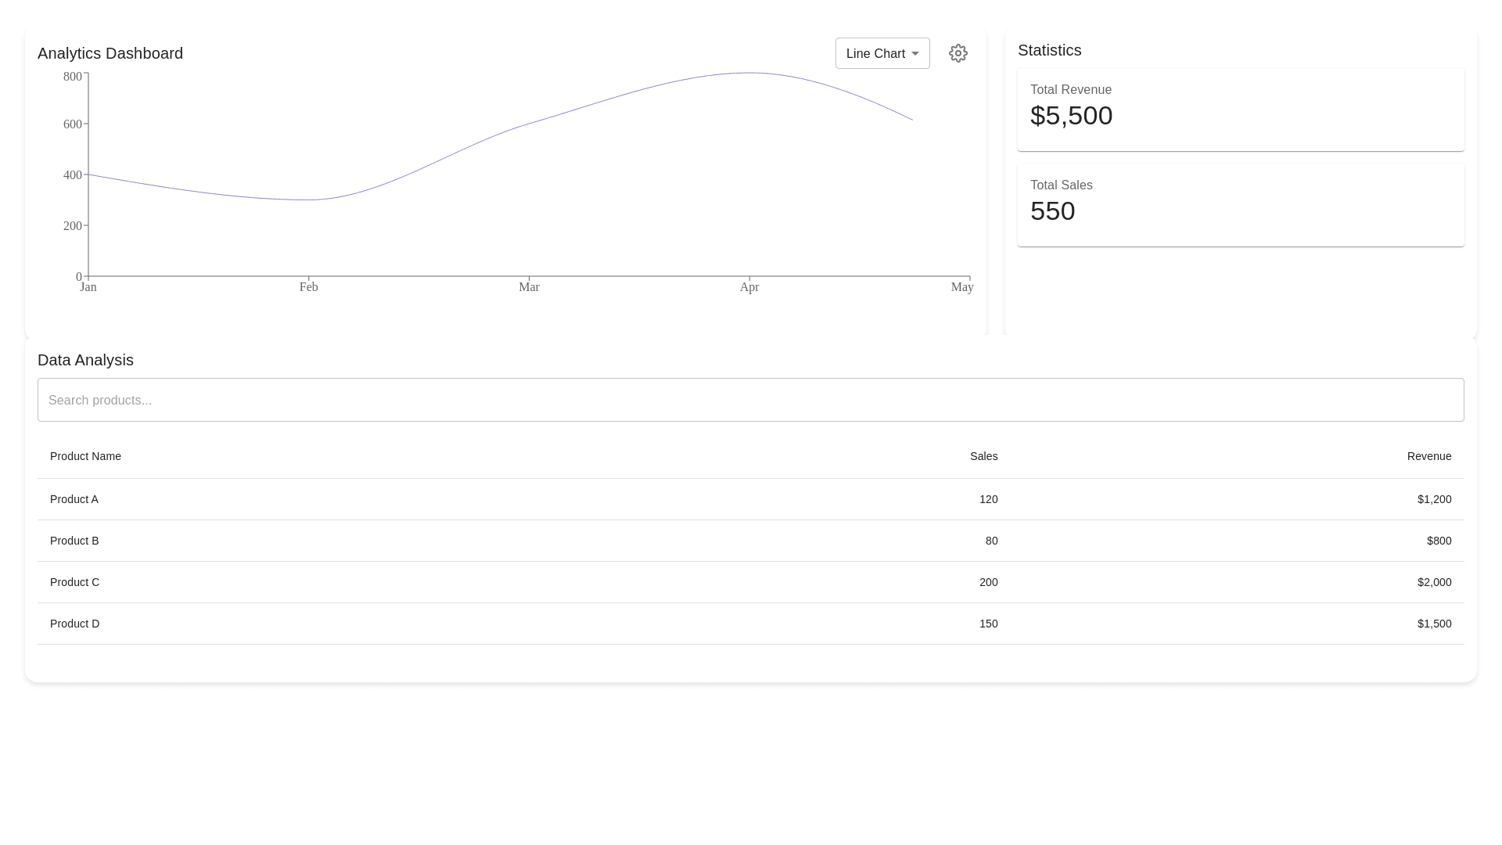Viewport: 1502px width, 845px height.
Task: Click the Mar label on chart axis
Action: point(529,287)
